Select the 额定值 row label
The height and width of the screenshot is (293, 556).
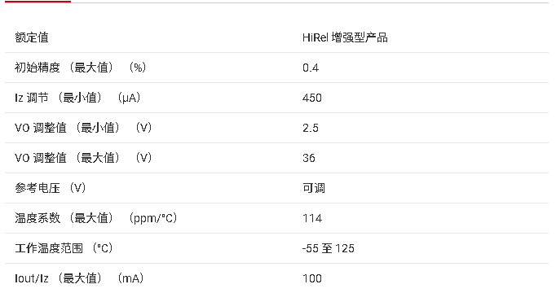coord(32,37)
